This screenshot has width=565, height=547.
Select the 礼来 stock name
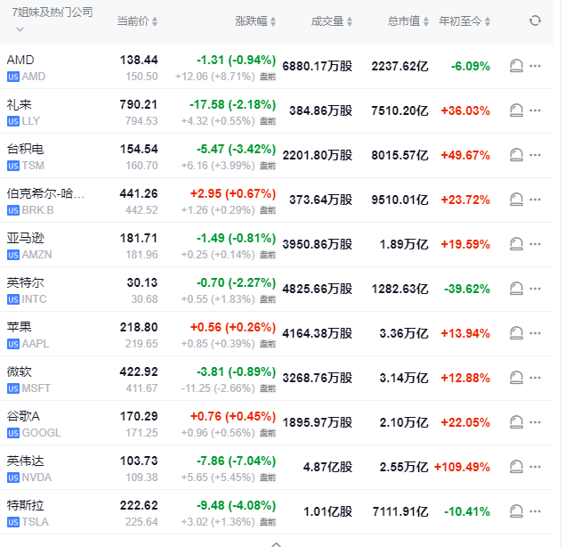[19, 104]
